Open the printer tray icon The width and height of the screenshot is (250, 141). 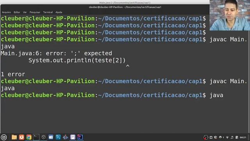(220, 137)
